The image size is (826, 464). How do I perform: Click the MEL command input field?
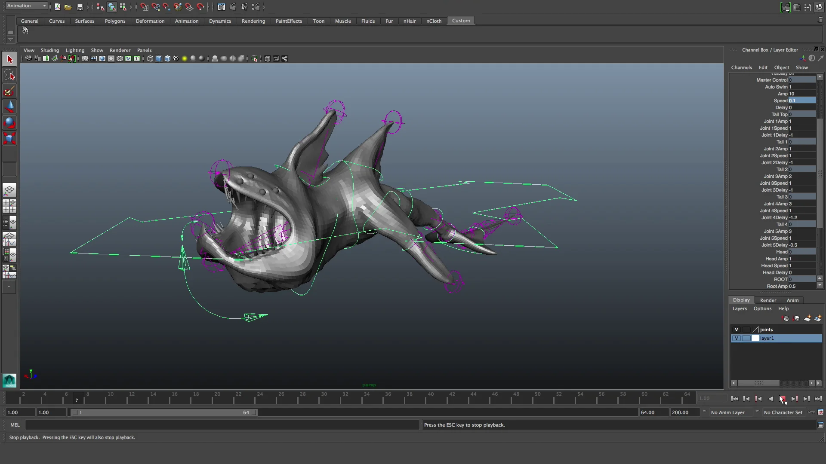(222, 425)
